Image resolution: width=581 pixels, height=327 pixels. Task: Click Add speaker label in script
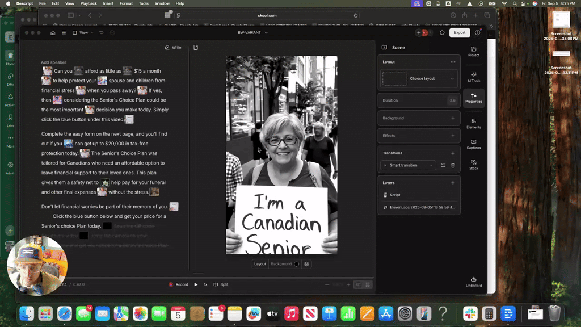click(x=54, y=62)
